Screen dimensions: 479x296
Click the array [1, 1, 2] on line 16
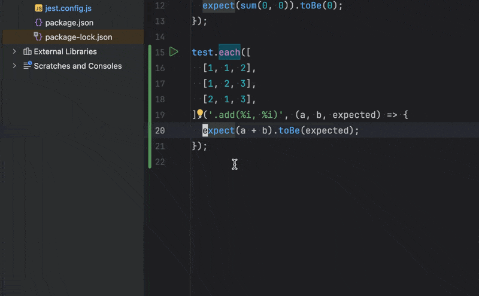tap(227, 68)
